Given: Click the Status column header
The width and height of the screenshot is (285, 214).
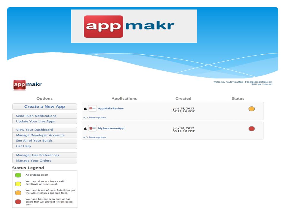Looking at the screenshot, I should coord(238,98).
